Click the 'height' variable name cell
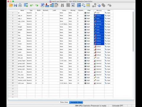Viewport: 142px width, 107px height. coord(22,27)
